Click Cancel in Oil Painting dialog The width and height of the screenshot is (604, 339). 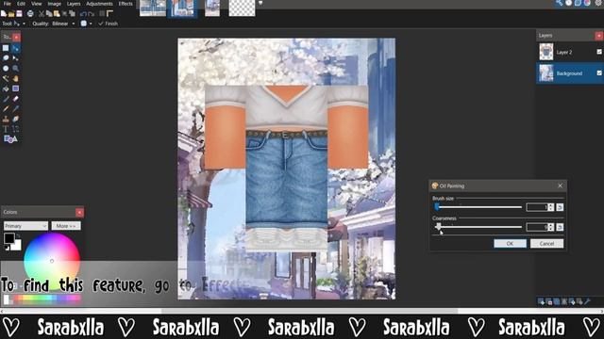(x=546, y=243)
